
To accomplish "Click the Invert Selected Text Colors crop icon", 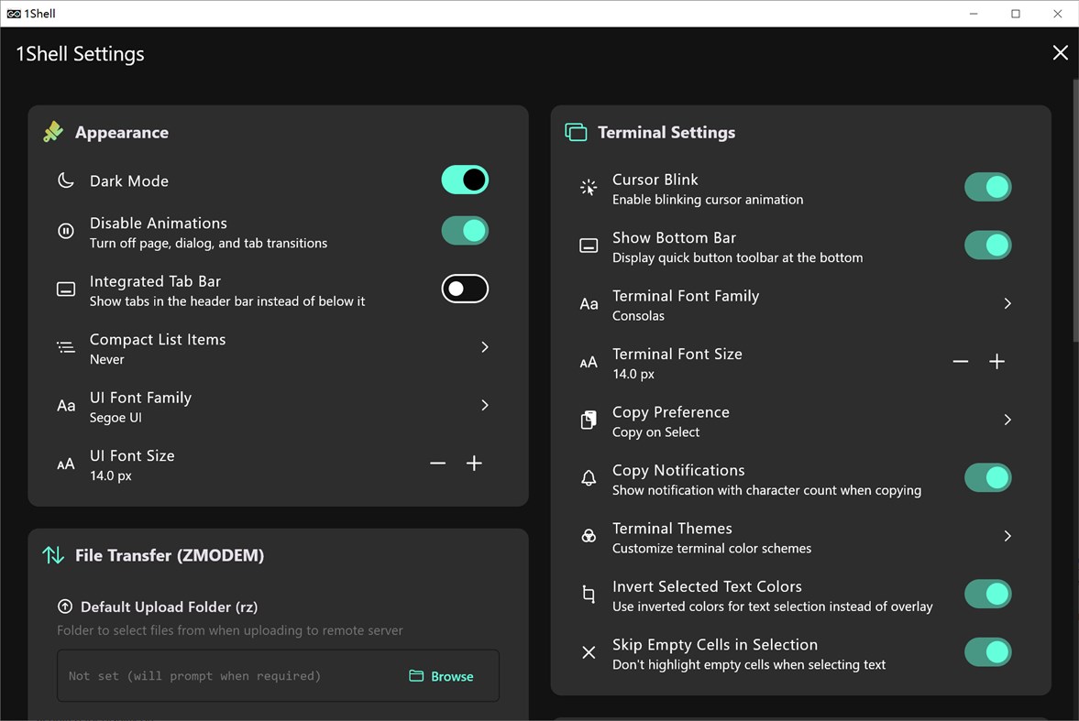I will [x=589, y=595].
